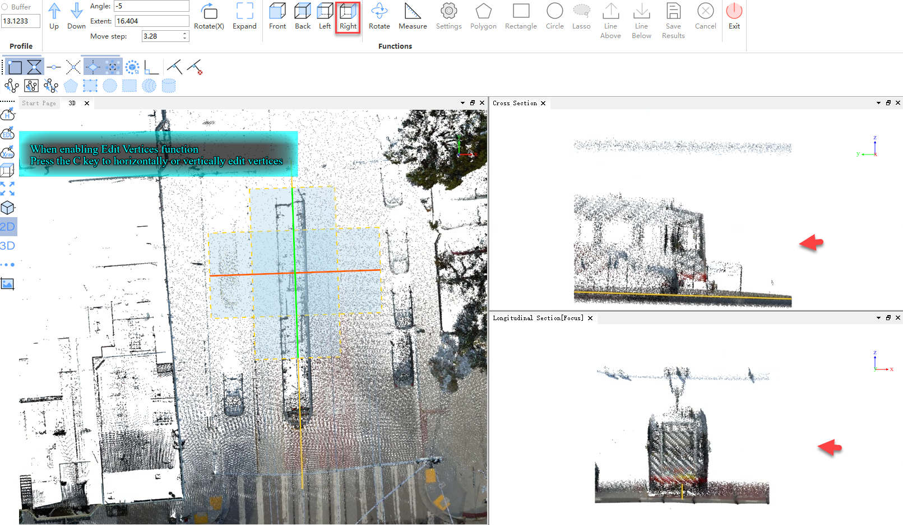
Task: Select the Cross Section tab
Action: coord(515,103)
